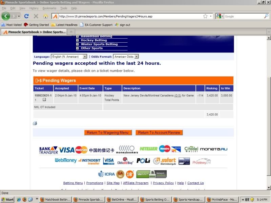271x203 pixels.
Task: Open the Tools menu
Action: pyautogui.click(x=64, y=8)
